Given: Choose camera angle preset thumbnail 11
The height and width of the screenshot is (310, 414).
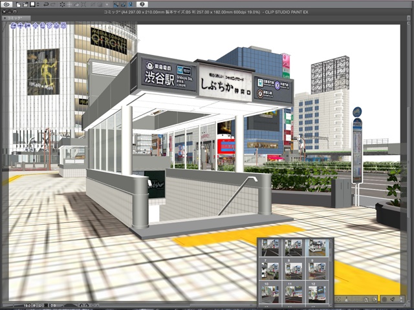Looking at the screenshot, I should pyautogui.click(x=293, y=293).
